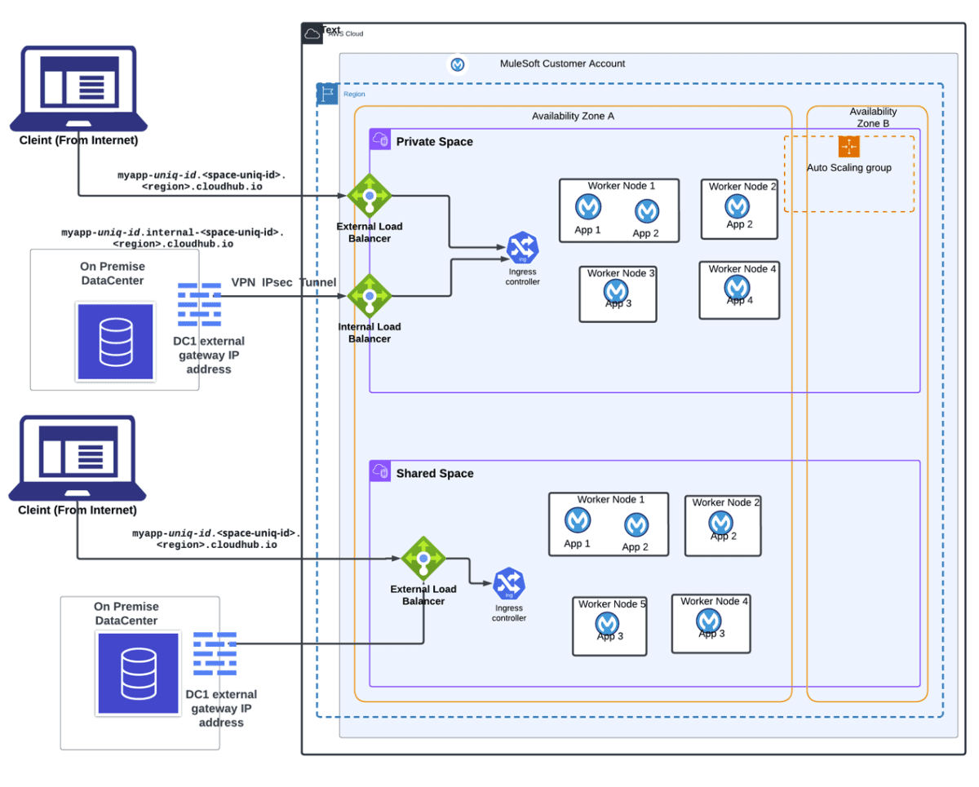This screenshot has height=787, width=979.
Task: Select the Private Space External Load Balancer icon
Action: coord(370,196)
